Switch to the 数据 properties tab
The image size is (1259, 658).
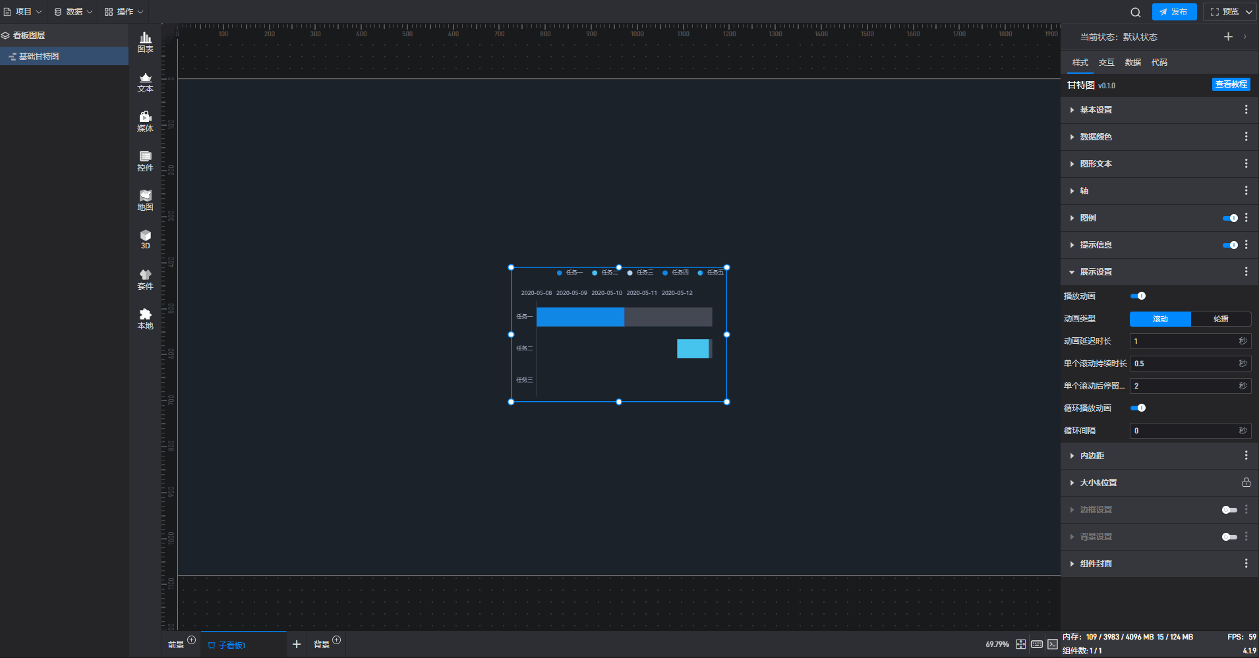(1132, 63)
